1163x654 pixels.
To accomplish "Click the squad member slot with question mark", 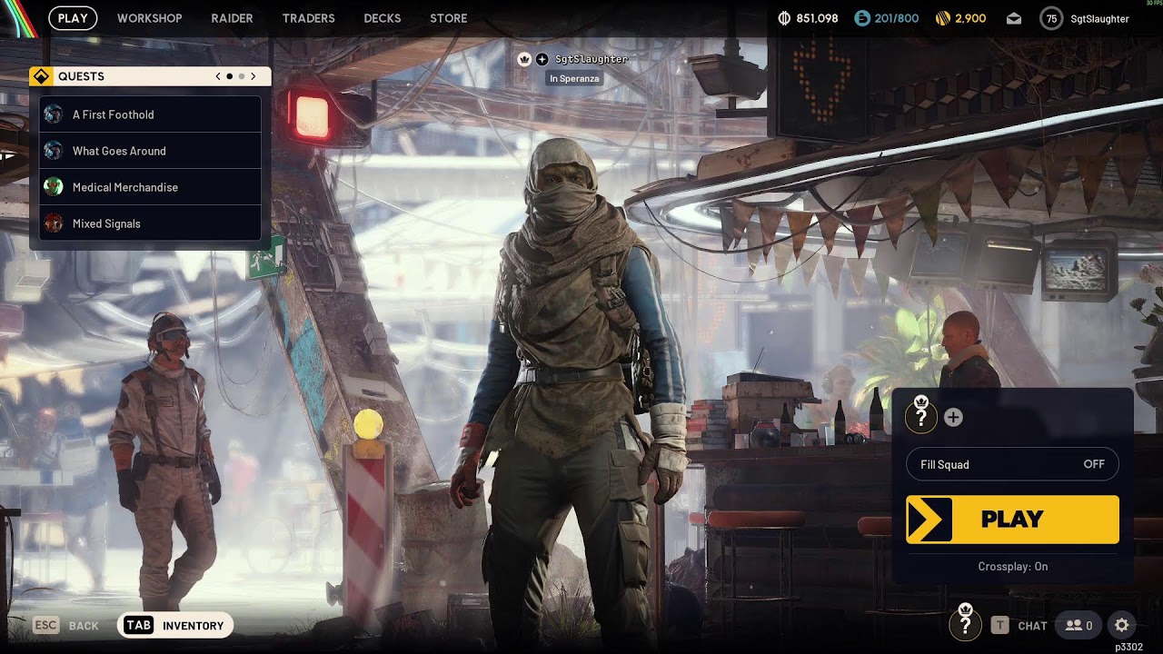I will coord(921,416).
